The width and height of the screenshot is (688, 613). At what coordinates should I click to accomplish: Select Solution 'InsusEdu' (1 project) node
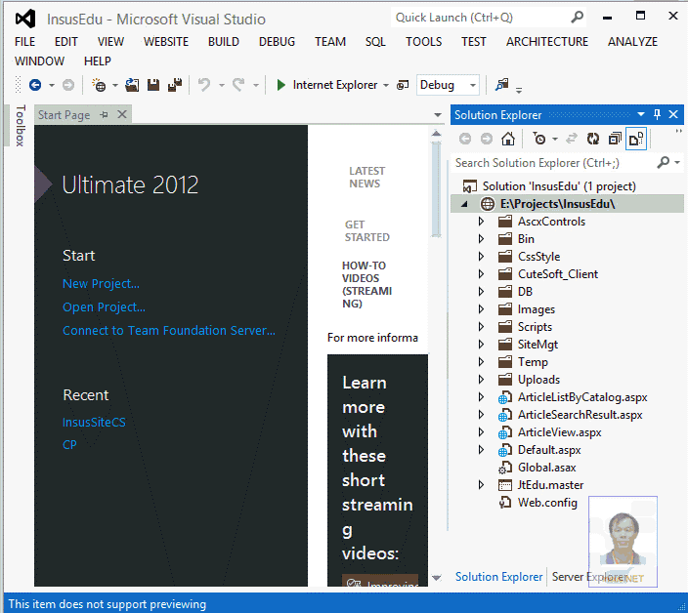tap(559, 186)
